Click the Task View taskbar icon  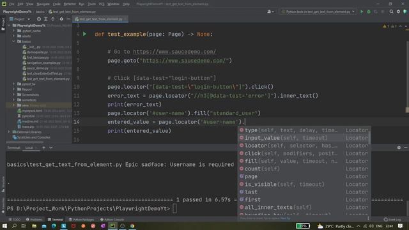point(24,226)
